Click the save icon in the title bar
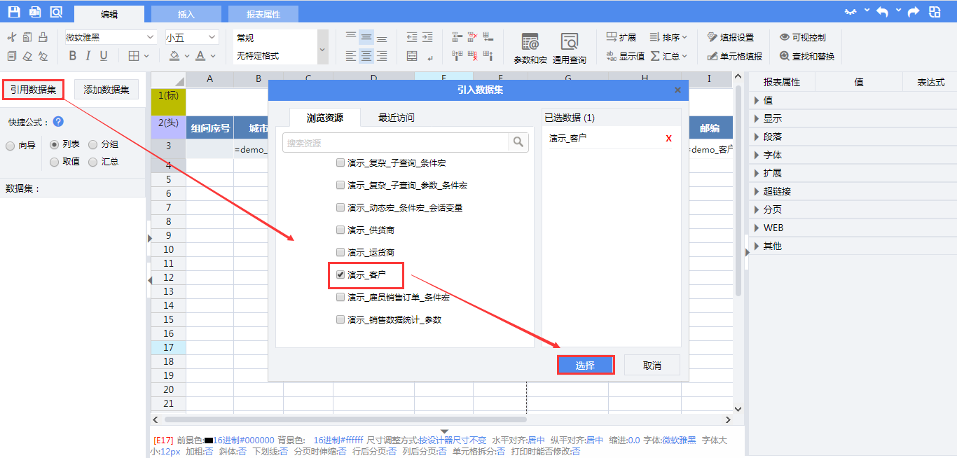Screen dimensions: 957x458 14,12
